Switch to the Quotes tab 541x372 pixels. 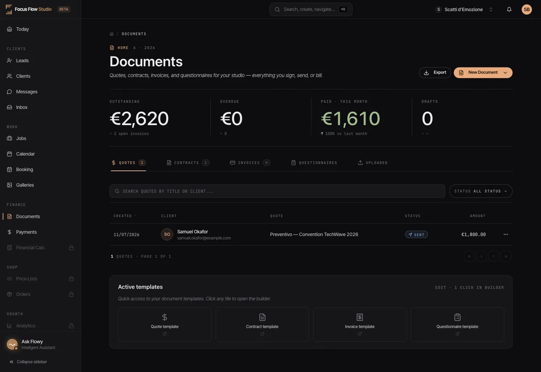pos(128,163)
